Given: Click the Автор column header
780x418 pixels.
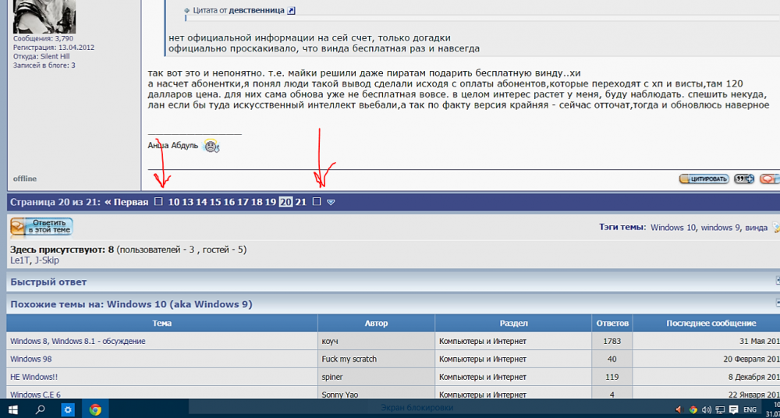Looking at the screenshot, I should (376, 324).
